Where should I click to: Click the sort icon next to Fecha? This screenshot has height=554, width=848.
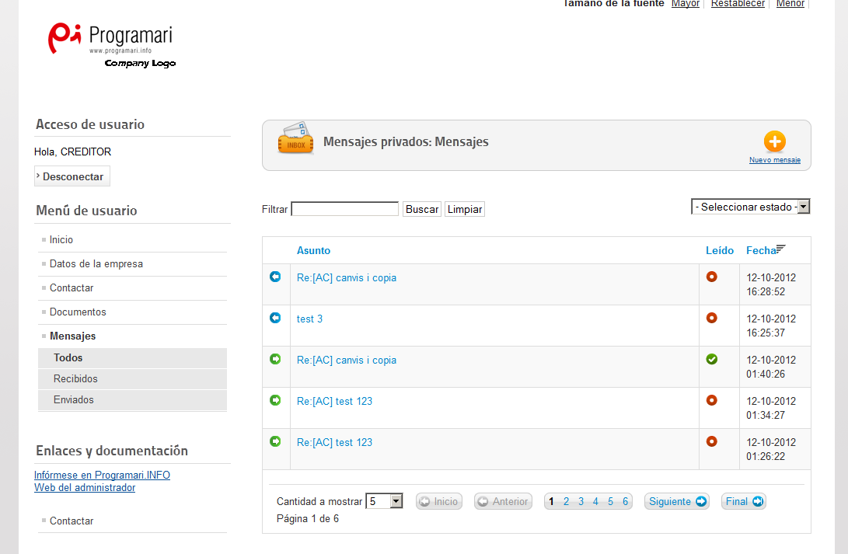(780, 249)
